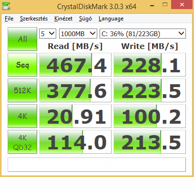Open the File menu
The image size is (194, 177).
[x=9, y=19]
